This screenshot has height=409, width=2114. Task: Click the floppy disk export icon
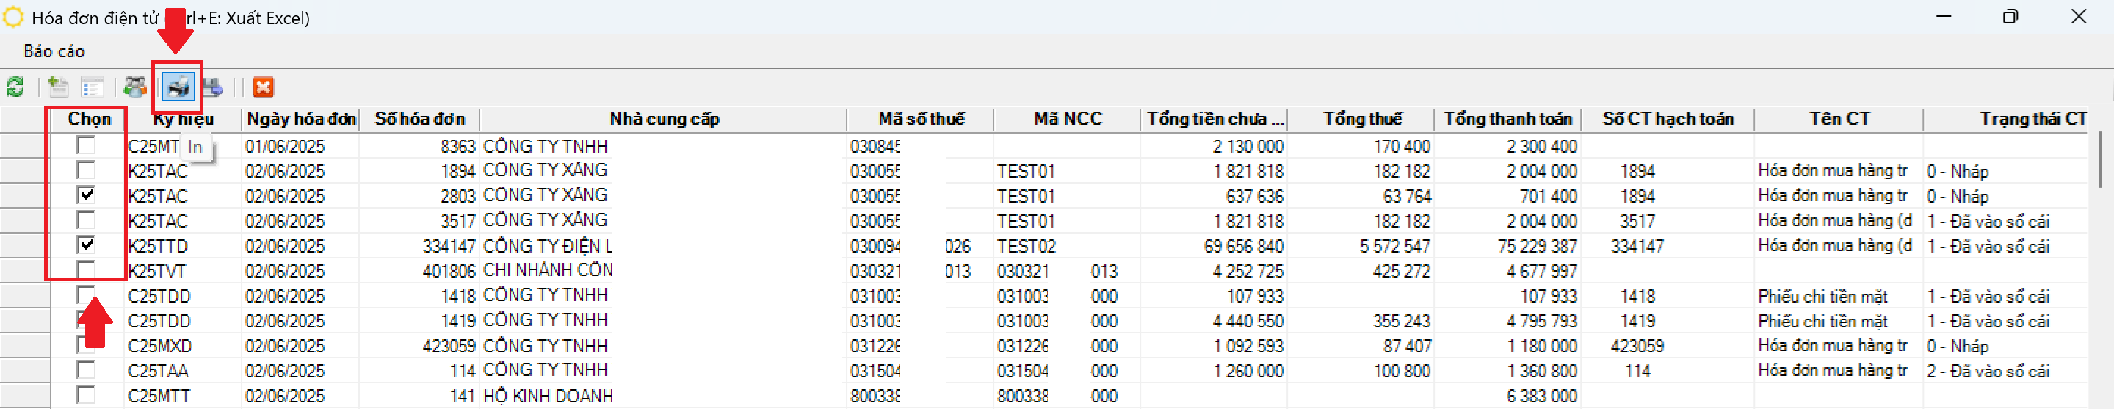click(x=212, y=87)
